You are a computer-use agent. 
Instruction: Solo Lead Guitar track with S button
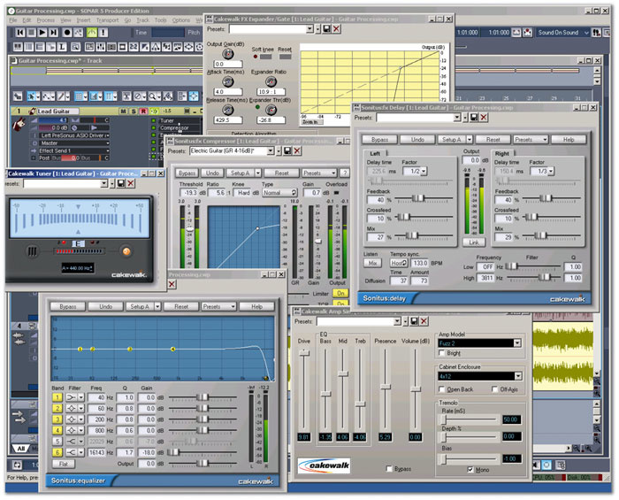pos(134,112)
